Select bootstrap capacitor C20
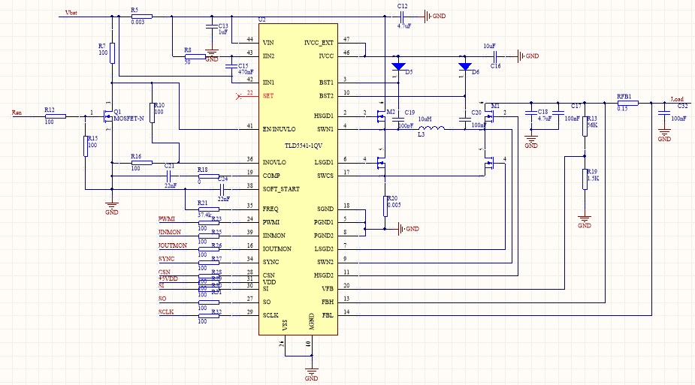 click(465, 119)
